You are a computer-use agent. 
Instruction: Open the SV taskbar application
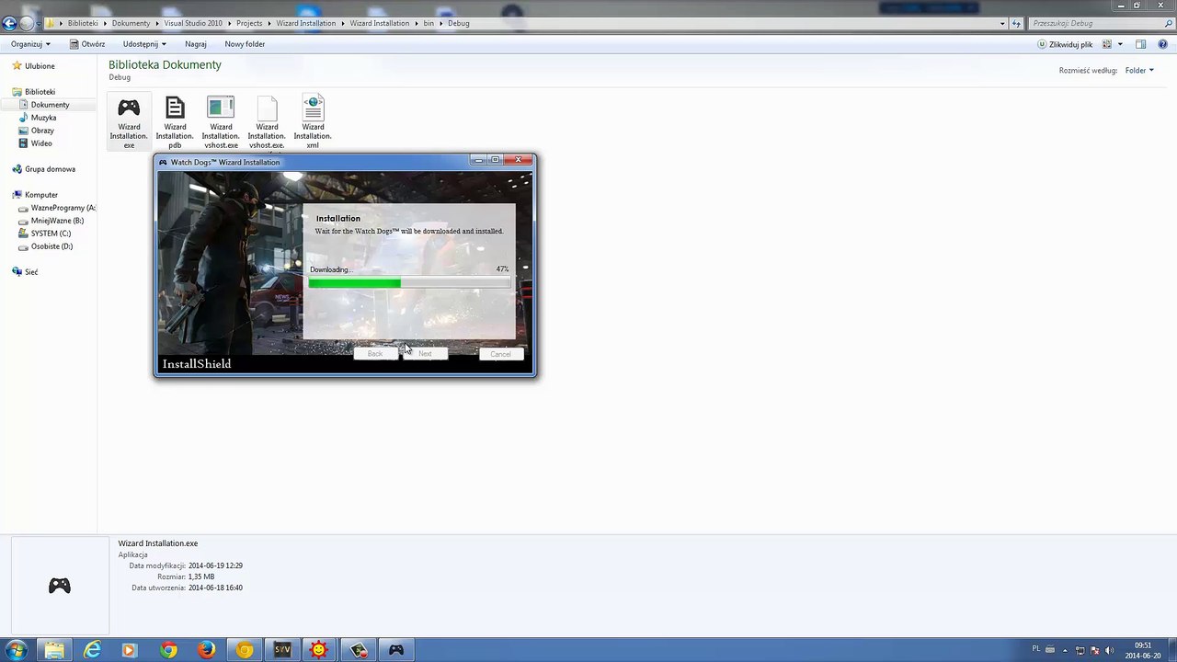point(282,650)
